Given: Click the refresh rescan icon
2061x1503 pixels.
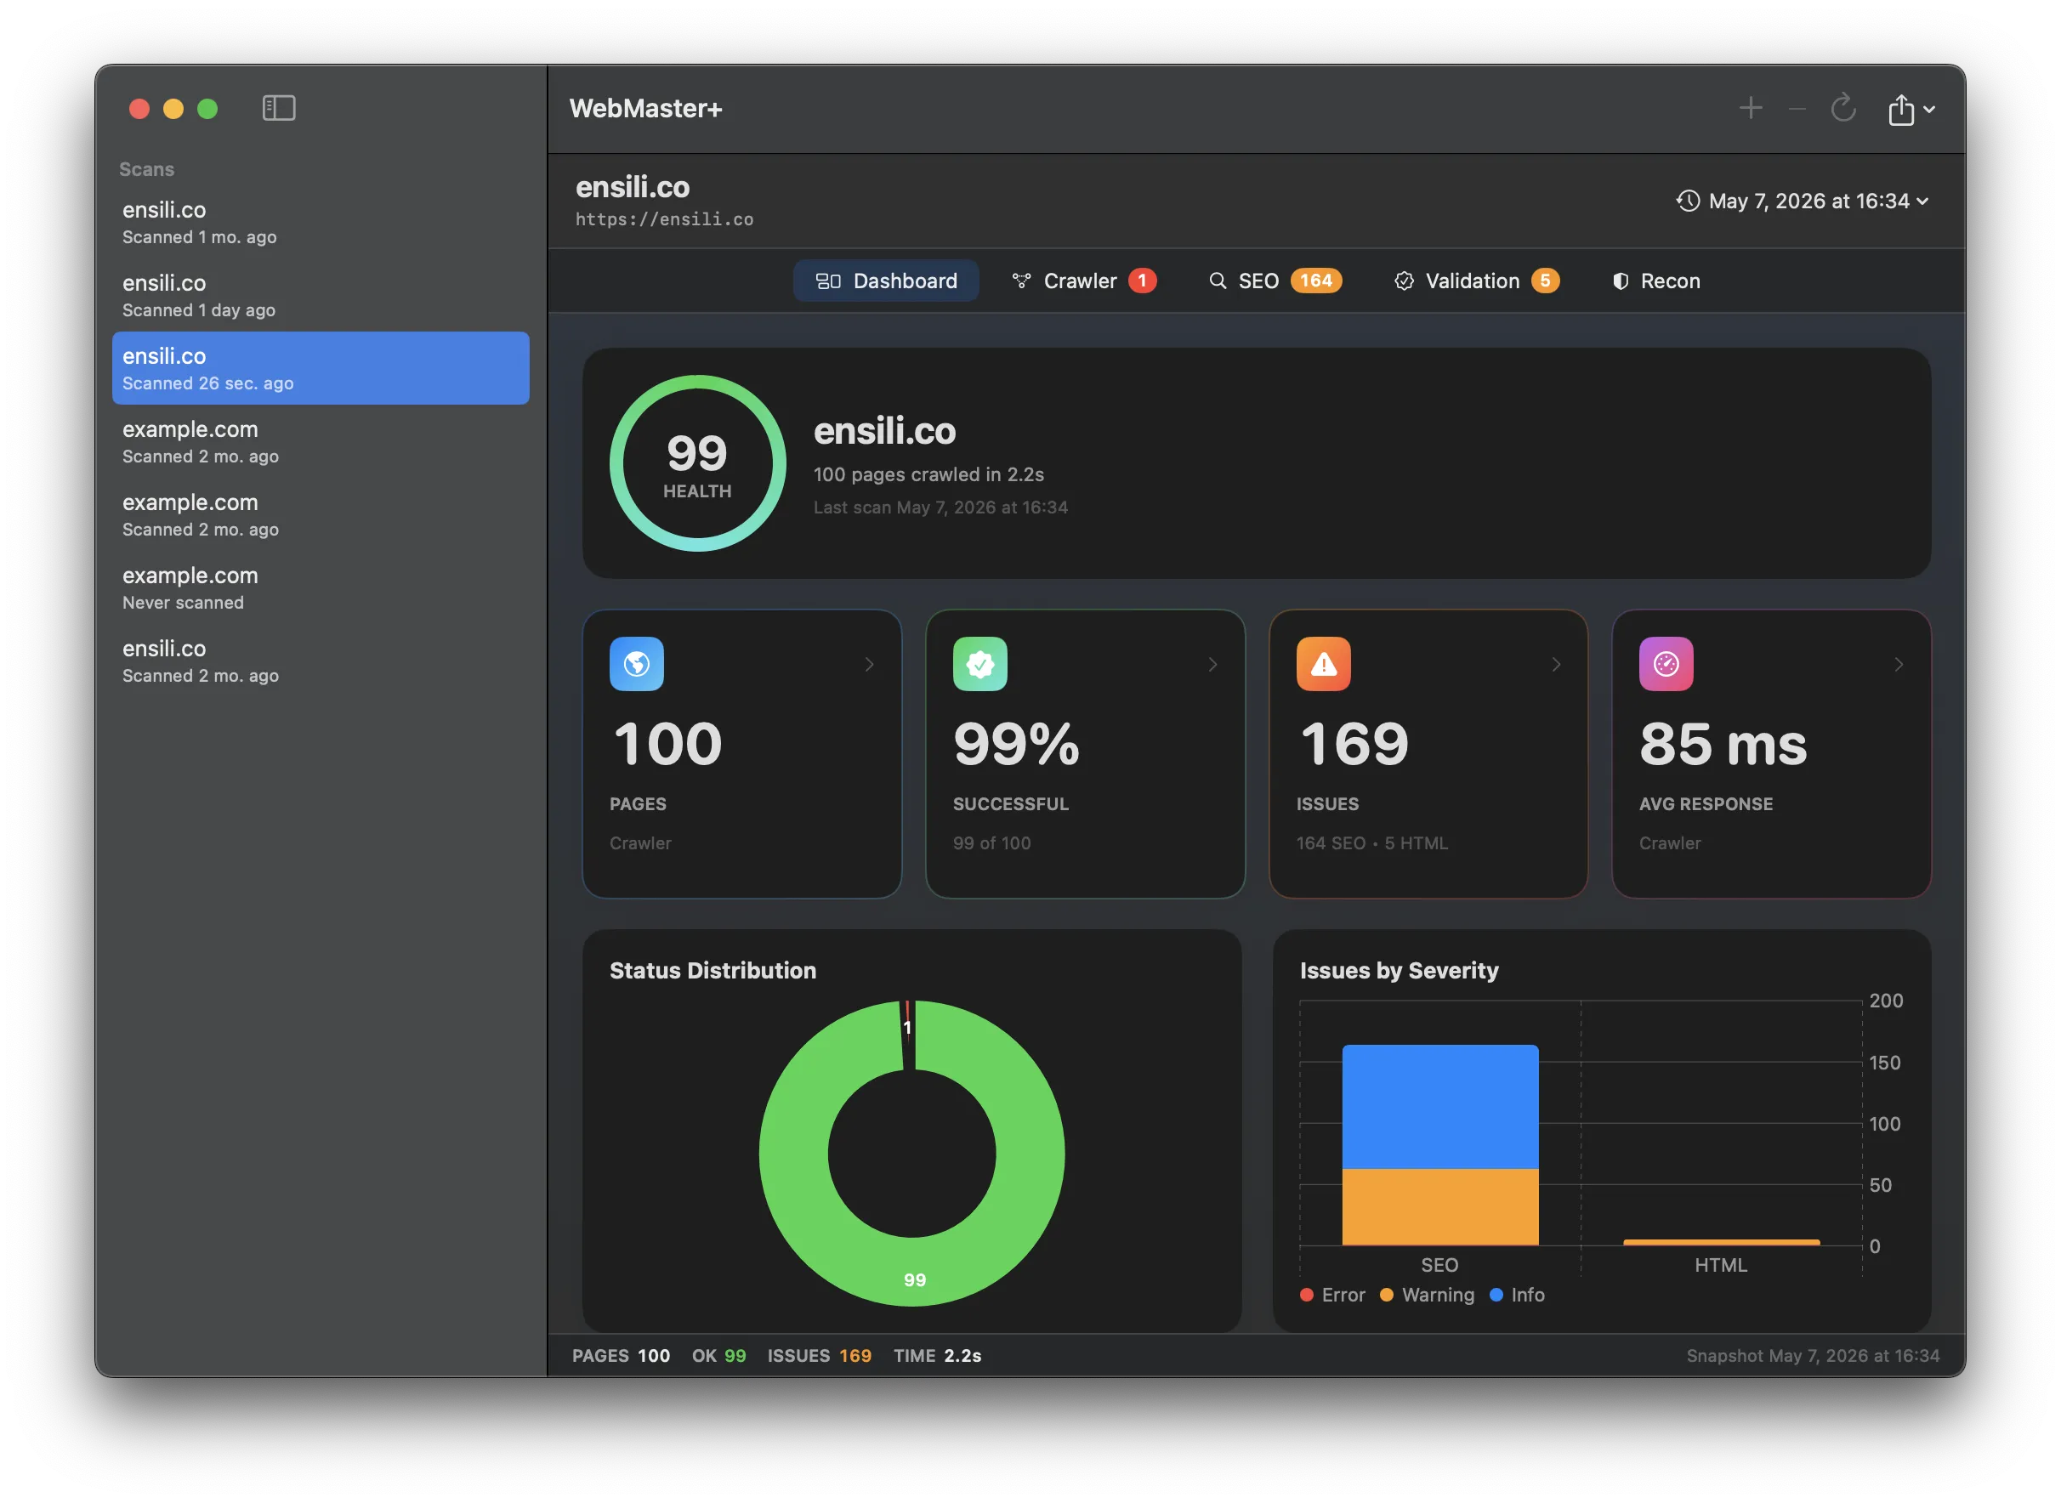Looking at the screenshot, I should 1842,108.
